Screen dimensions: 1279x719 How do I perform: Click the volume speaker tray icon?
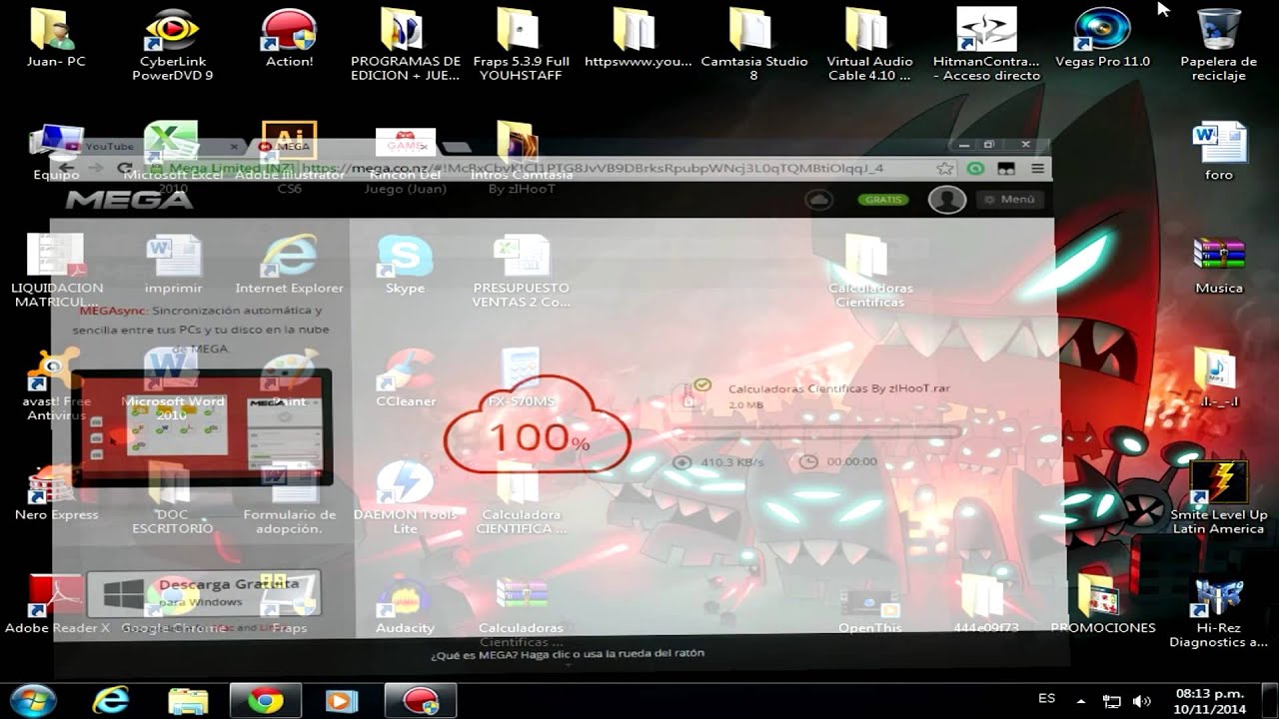click(1141, 700)
